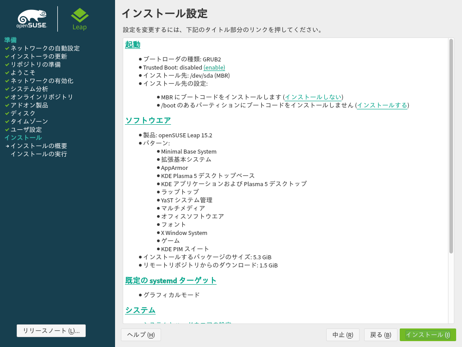Click the 拡張基本システム pattern
The height and width of the screenshot is (347, 462).
(186, 159)
